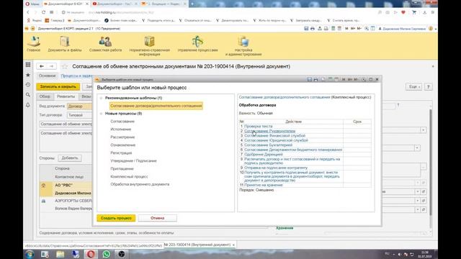Open the Тип договора combo box
461x259 pixels.
coord(80,115)
